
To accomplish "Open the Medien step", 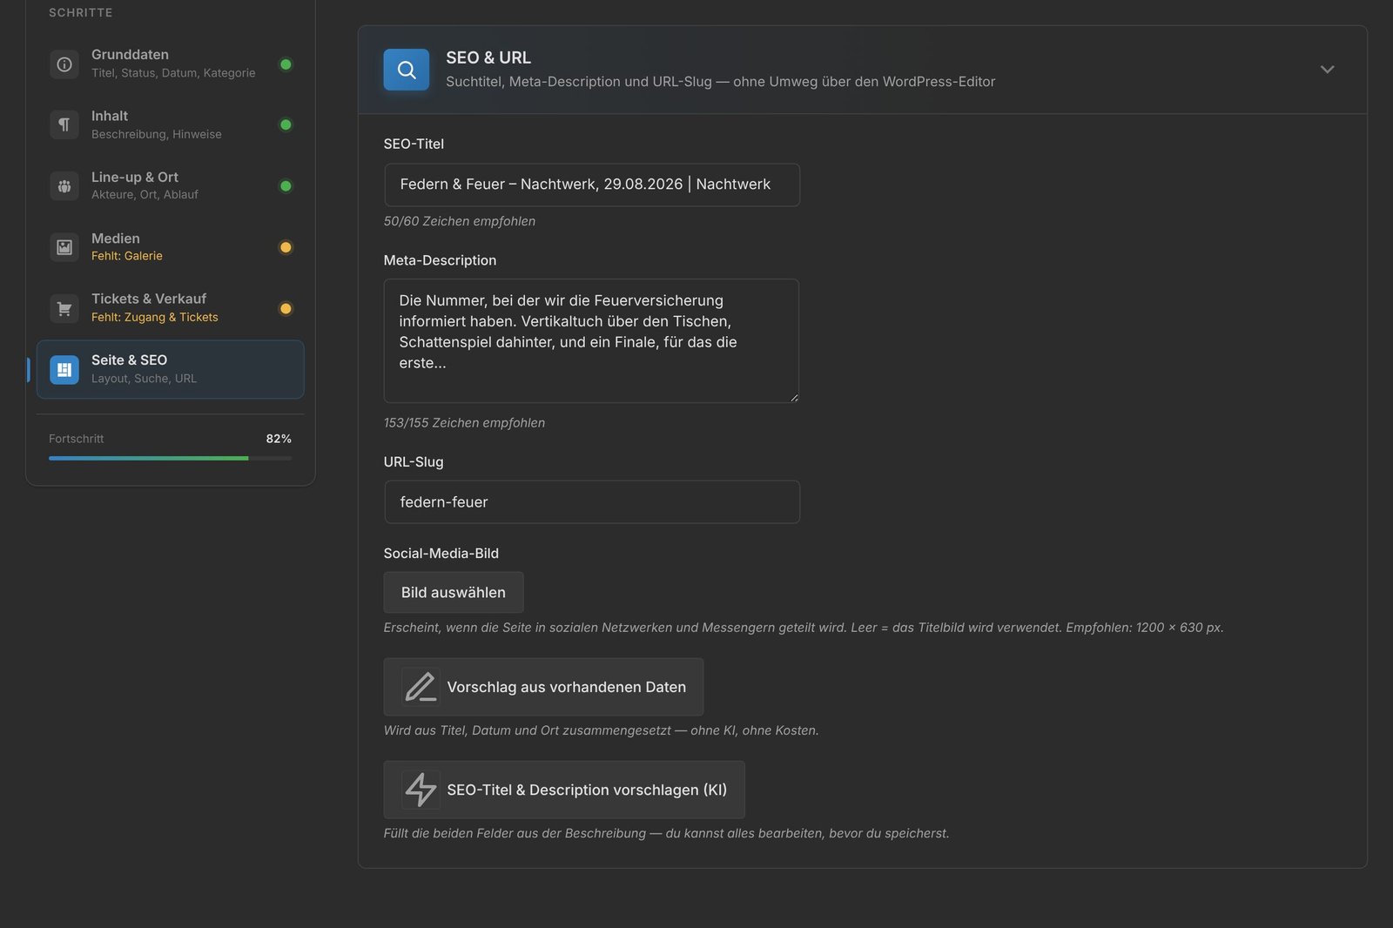I will coord(171,247).
